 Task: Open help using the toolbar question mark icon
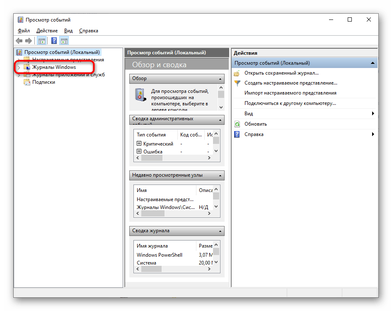[53, 40]
